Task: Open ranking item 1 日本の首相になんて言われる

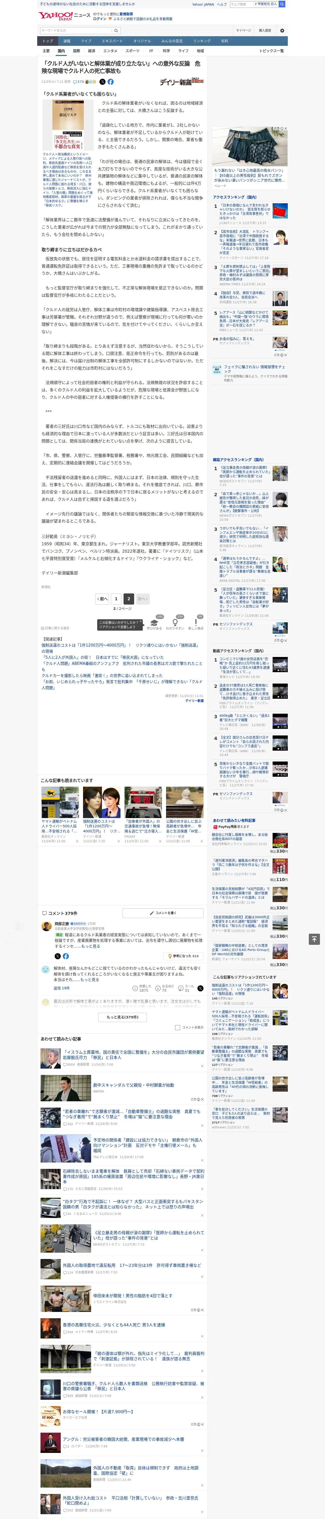Action: coord(250,213)
